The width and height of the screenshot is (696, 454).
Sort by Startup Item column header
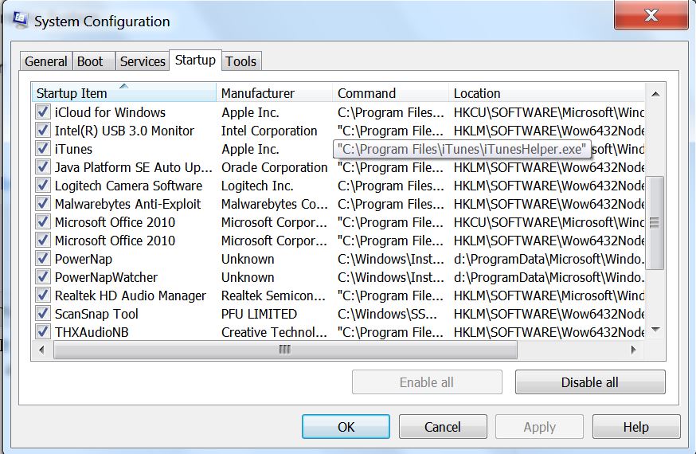[124, 93]
